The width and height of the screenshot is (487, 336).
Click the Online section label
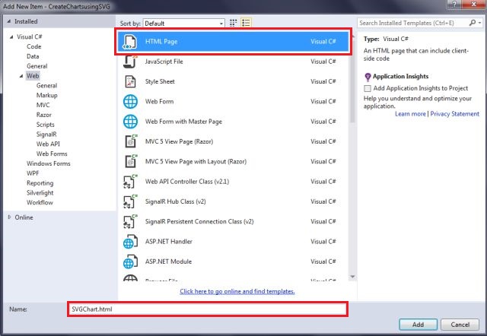click(x=24, y=217)
